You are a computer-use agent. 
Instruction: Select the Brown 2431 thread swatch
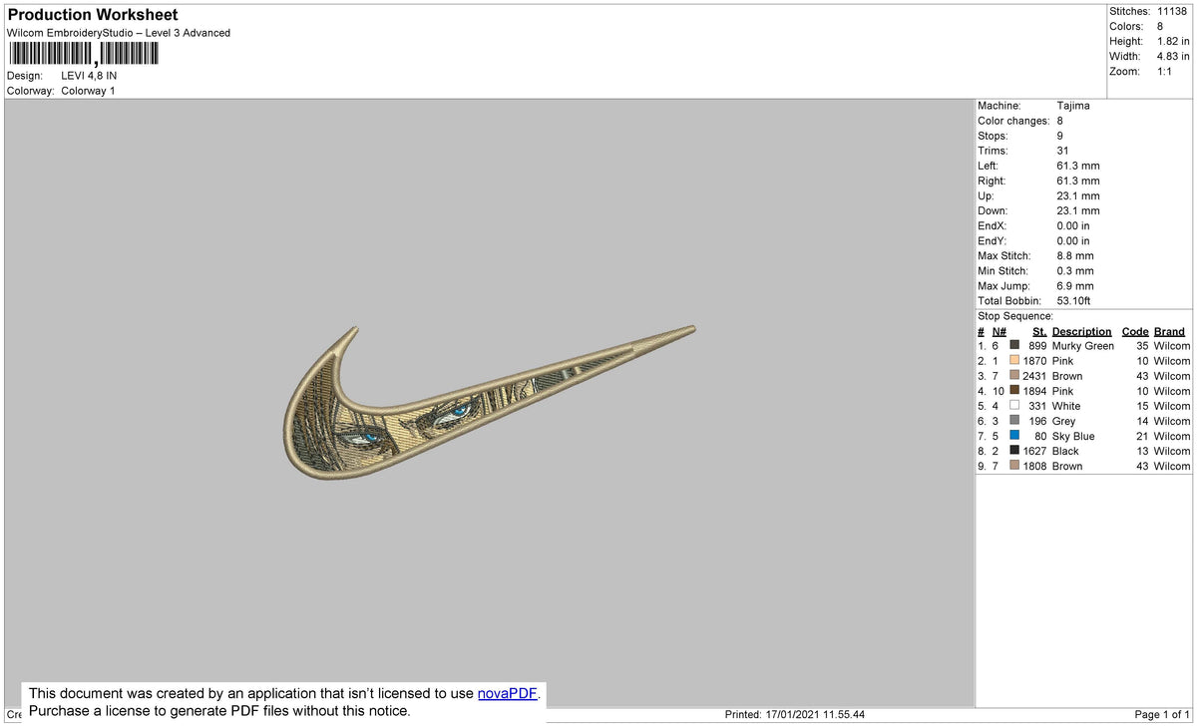pos(1014,376)
